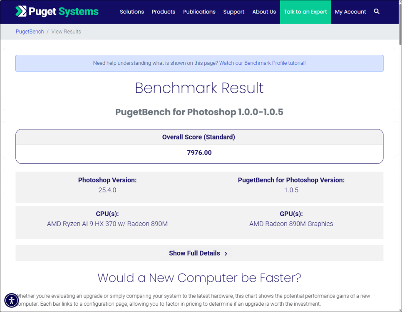Click the Would a New Computer be Faster heading
402x312 pixels.
[x=199, y=278]
